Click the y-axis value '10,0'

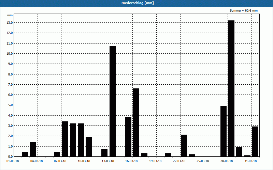click(x=10, y=54)
